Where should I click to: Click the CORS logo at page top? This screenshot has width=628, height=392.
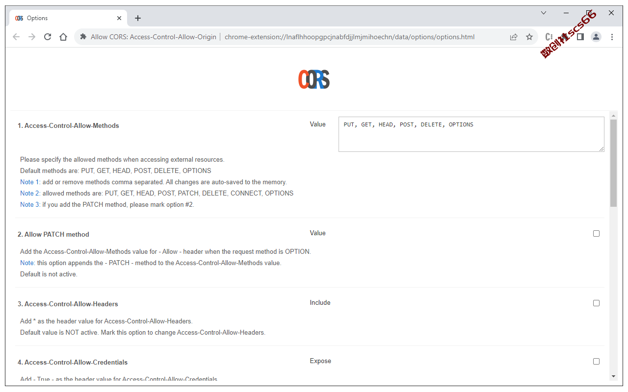click(314, 79)
